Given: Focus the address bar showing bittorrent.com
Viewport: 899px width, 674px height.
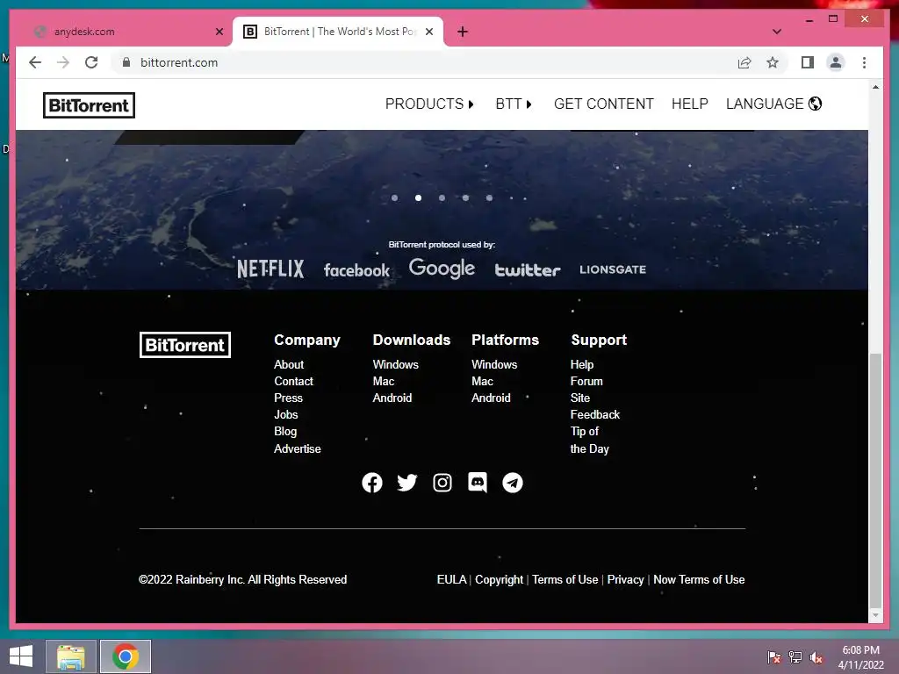Looking at the screenshot, I should 421,62.
